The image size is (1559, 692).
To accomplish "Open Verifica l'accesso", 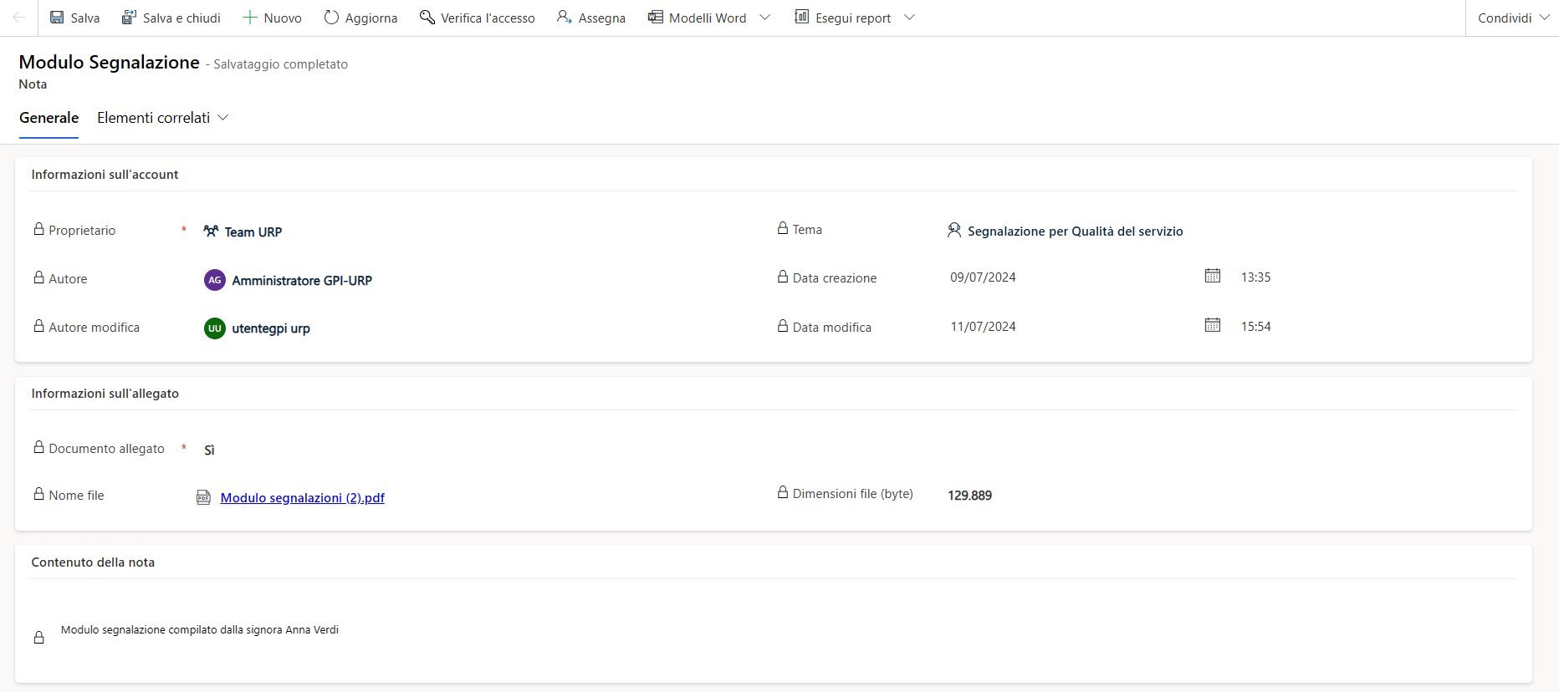I will pyautogui.click(x=477, y=18).
